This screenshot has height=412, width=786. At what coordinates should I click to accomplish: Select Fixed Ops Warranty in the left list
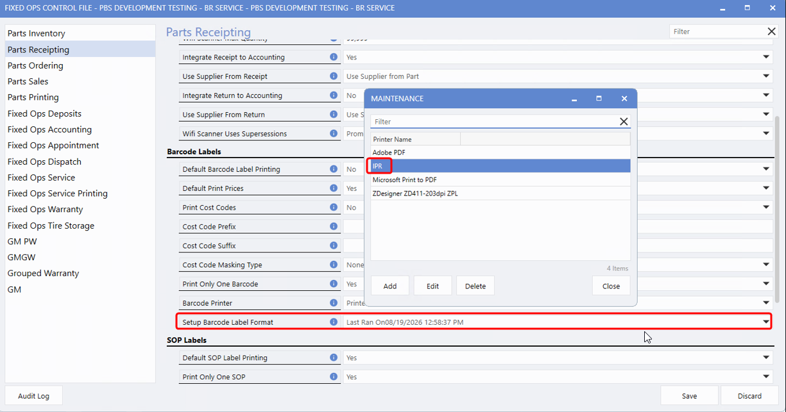(x=45, y=209)
